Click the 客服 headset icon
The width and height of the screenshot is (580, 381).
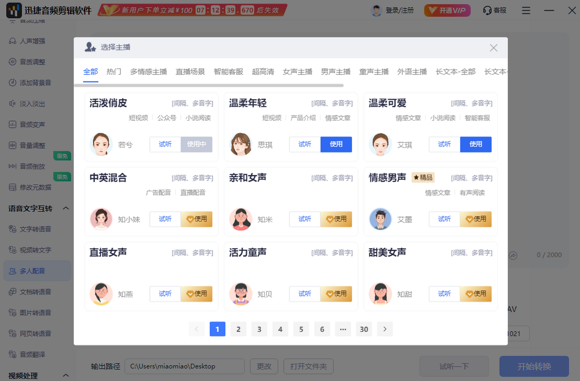[x=487, y=10]
